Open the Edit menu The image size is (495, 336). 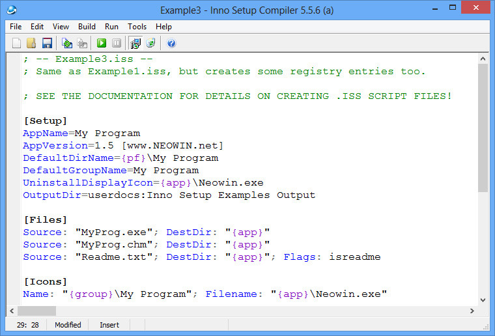pyautogui.click(x=37, y=27)
